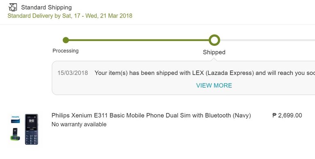
Task: Click the 15/03/2018 shipment date
Action: click(x=73, y=73)
